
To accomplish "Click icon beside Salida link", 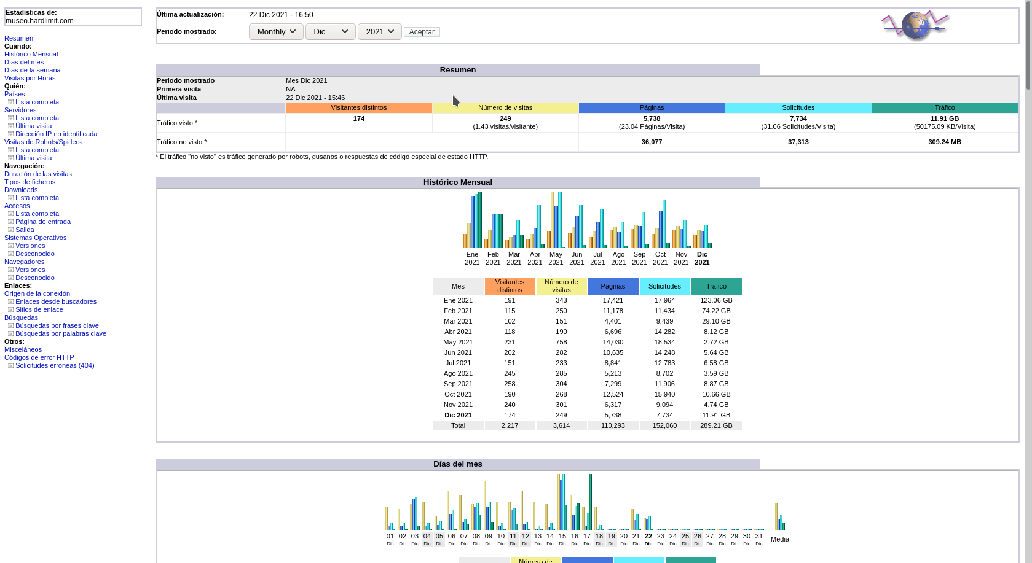I will [10, 230].
